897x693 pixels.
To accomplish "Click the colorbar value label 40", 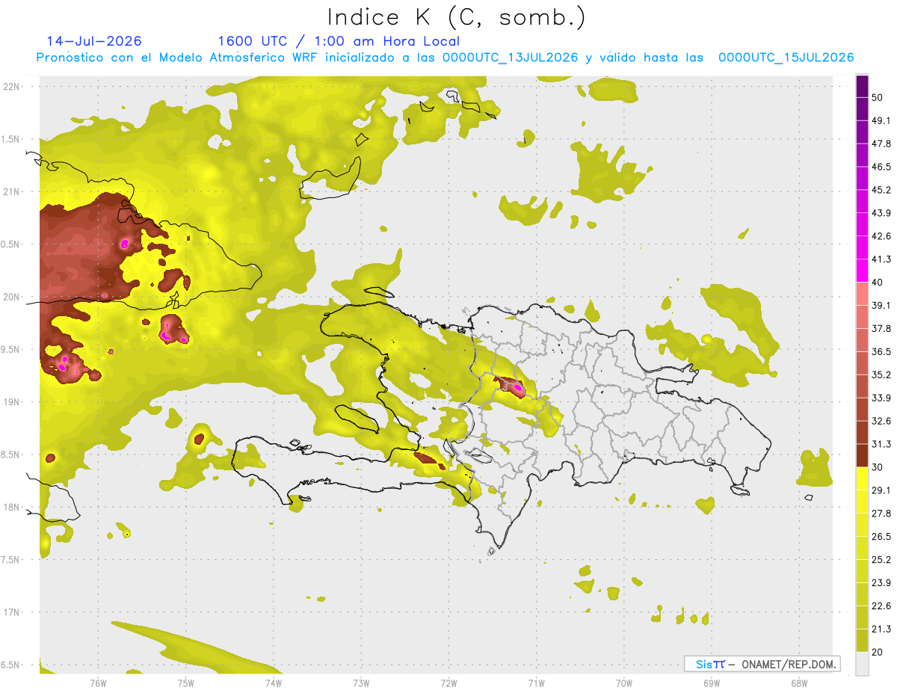I will pyautogui.click(x=879, y=283).
